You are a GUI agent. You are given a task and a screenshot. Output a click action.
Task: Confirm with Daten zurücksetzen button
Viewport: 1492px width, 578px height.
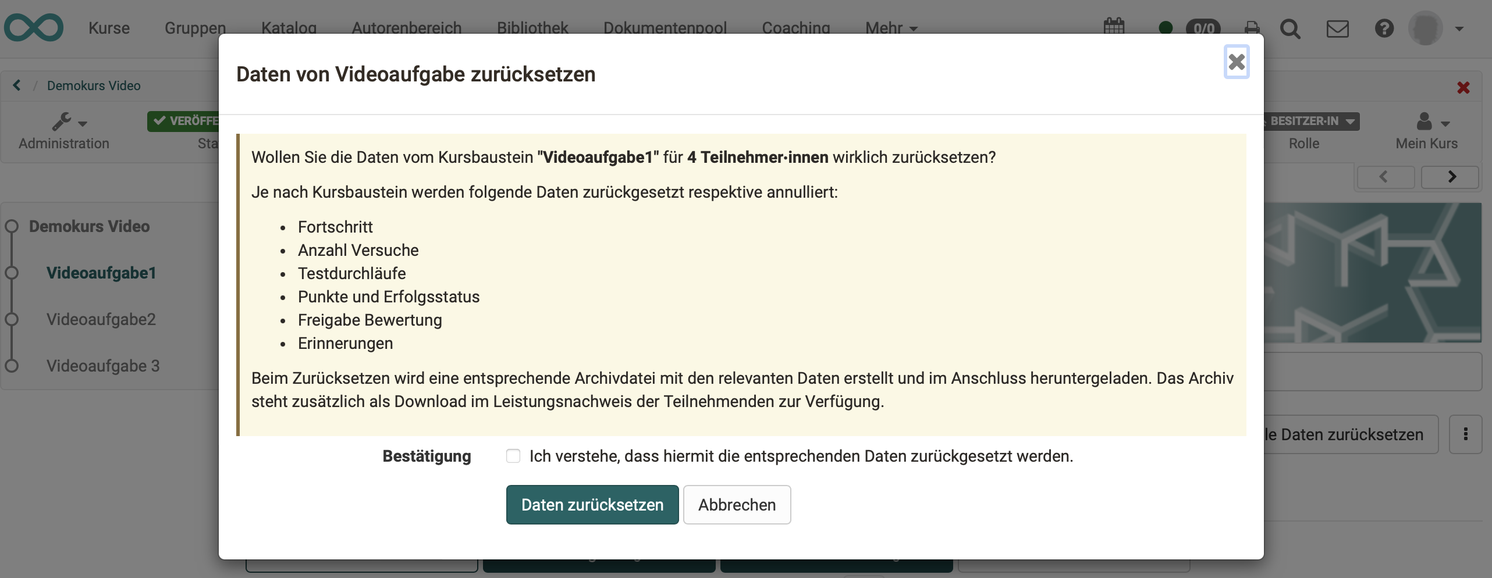pyautogui.click(x=592, y=505)
